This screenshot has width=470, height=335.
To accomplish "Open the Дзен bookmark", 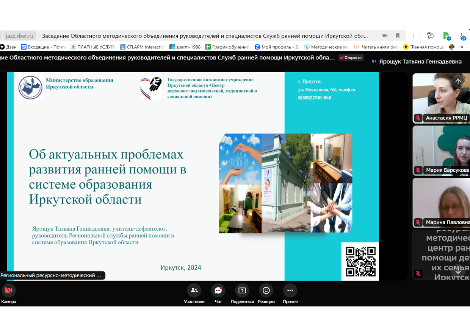I will (8, 47).
